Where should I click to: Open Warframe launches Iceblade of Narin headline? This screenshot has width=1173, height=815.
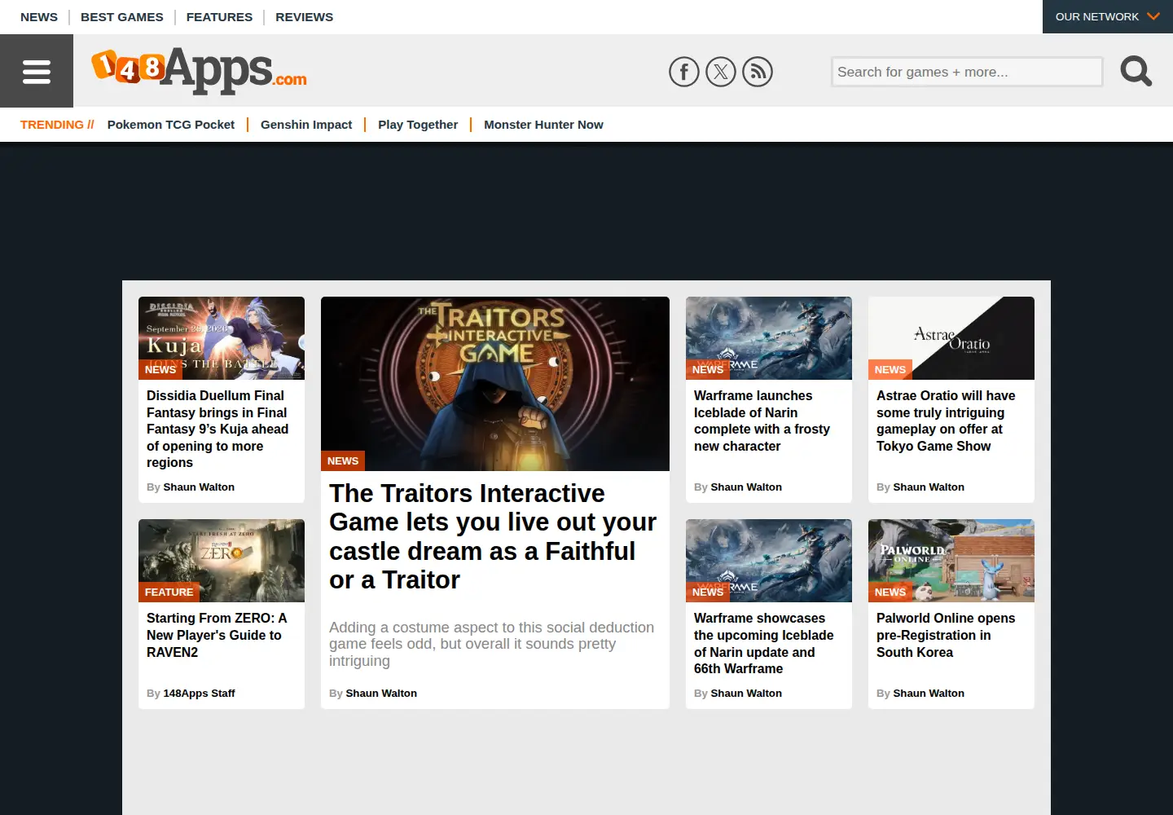click(x=762, y=421)
